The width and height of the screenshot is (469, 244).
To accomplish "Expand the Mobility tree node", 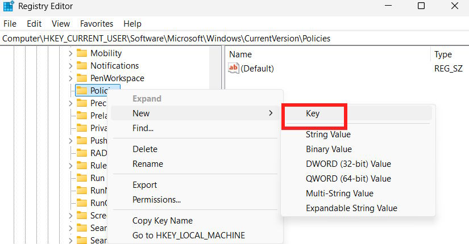I will [70, 53].
